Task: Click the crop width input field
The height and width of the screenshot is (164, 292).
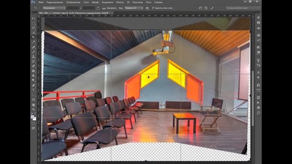Action: pos(73,8)
